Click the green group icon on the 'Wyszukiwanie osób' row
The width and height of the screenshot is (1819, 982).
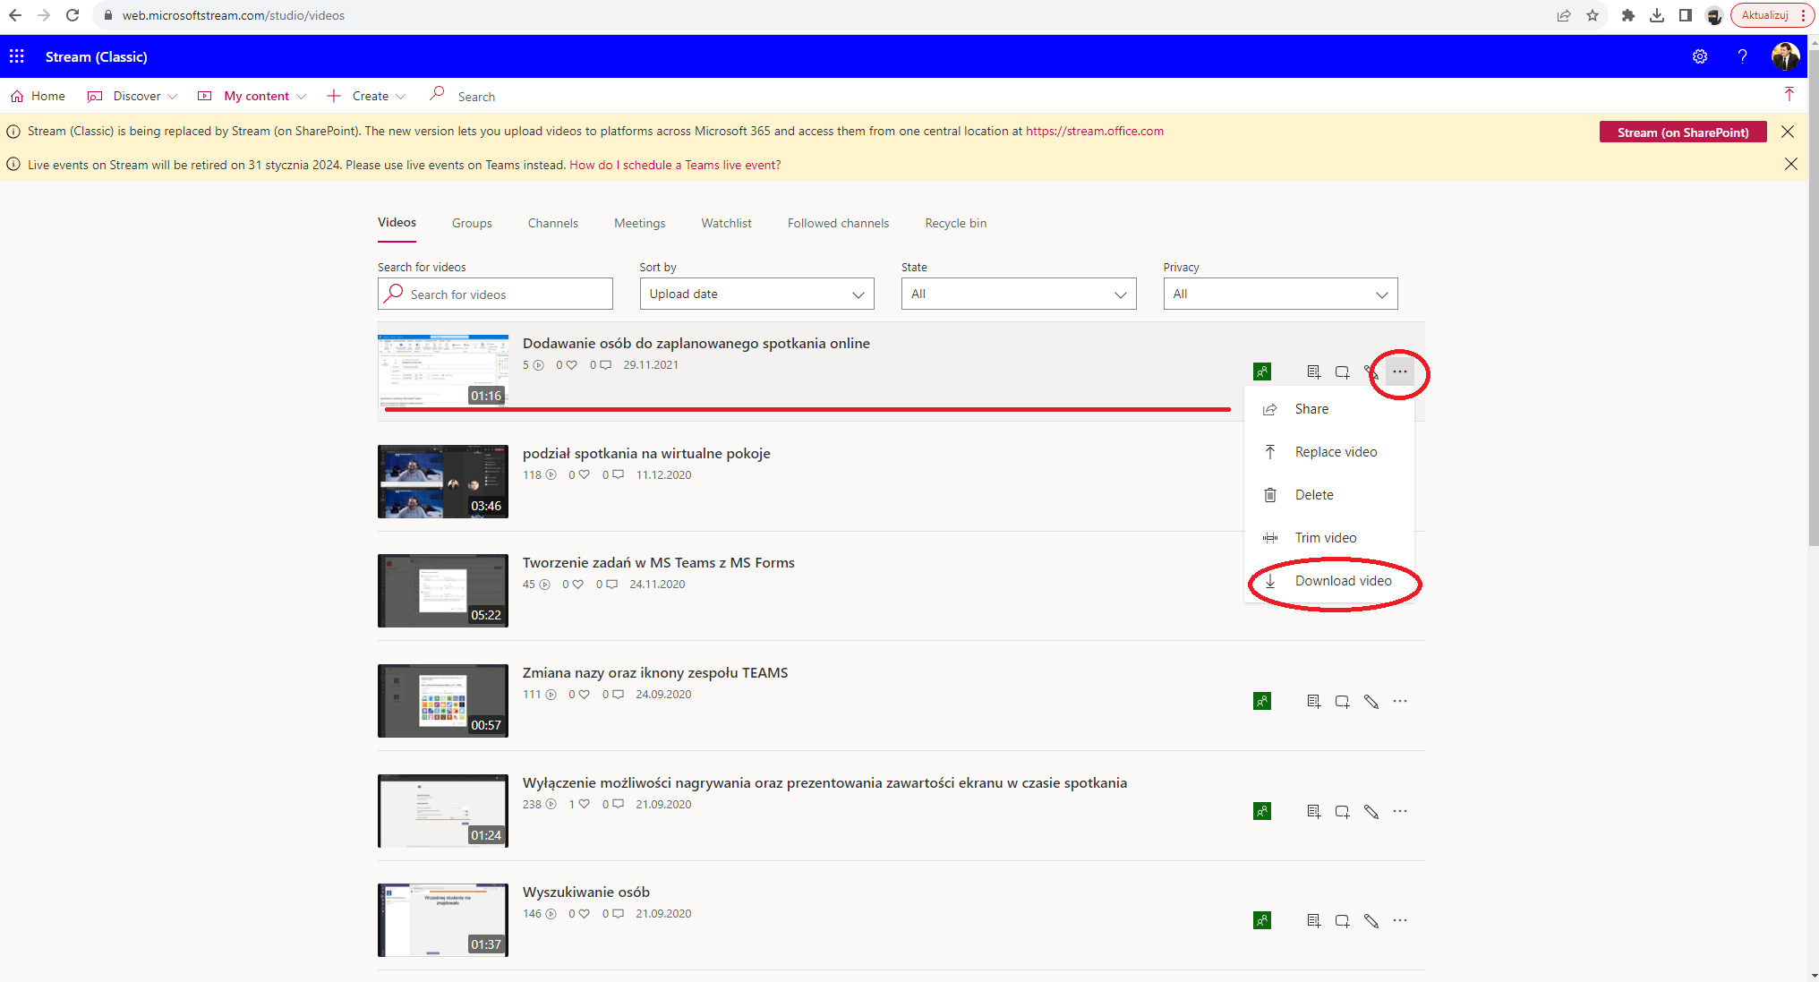[x=1262, y=920]
